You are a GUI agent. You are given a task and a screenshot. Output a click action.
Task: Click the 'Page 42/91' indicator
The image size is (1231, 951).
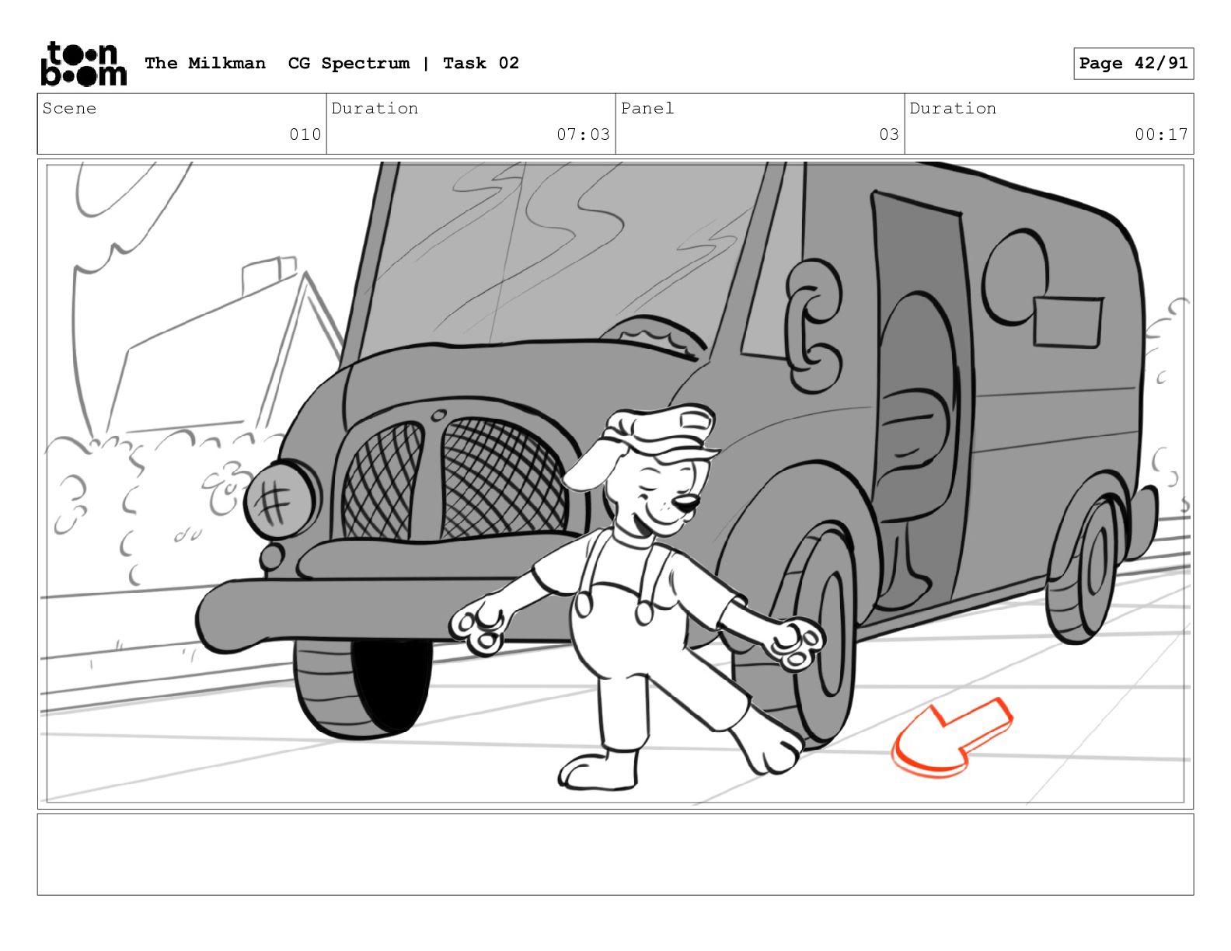(1133, 63)
